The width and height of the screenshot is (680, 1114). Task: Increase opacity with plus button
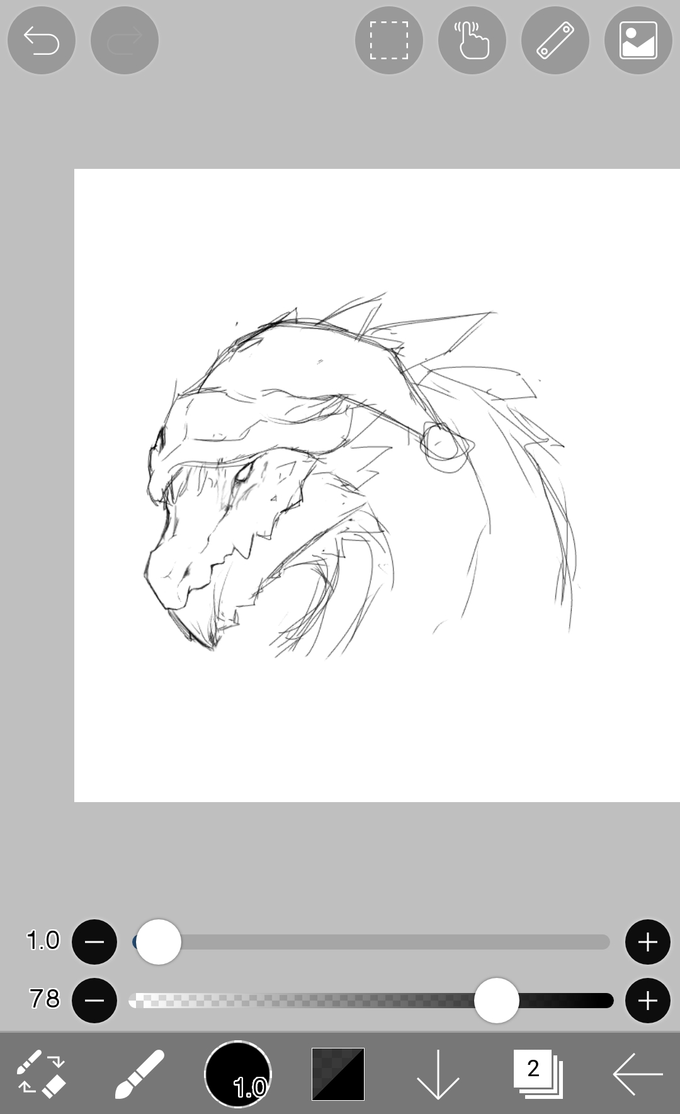pyautogui.click(x=648, y=1001)
